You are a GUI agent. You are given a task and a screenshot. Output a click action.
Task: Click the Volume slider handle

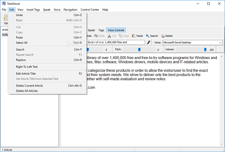click(x=205, y=50)
